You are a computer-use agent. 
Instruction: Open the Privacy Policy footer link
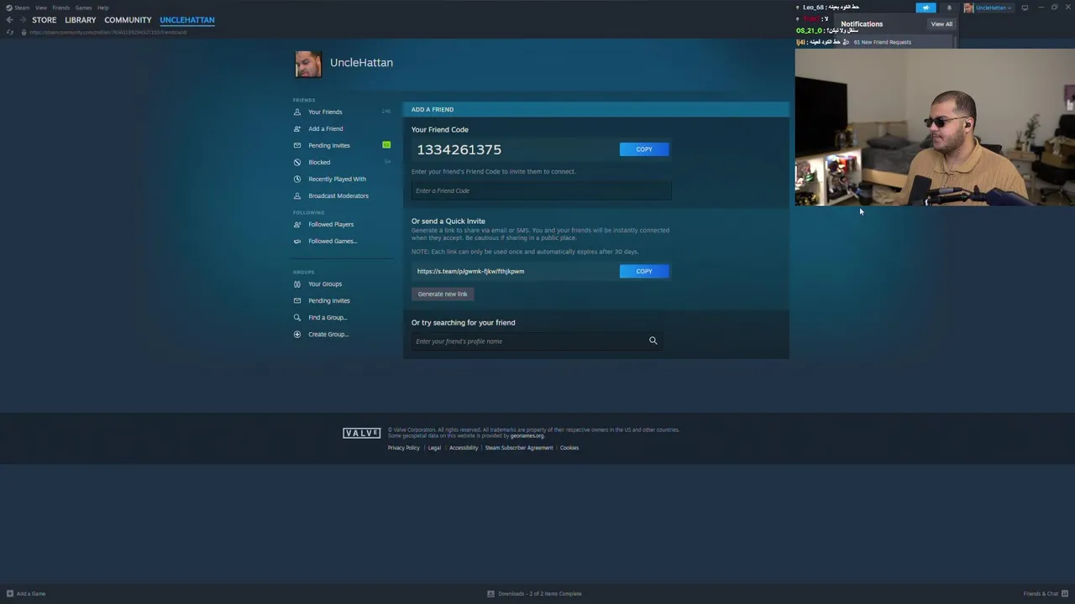[x=404, y=448]
